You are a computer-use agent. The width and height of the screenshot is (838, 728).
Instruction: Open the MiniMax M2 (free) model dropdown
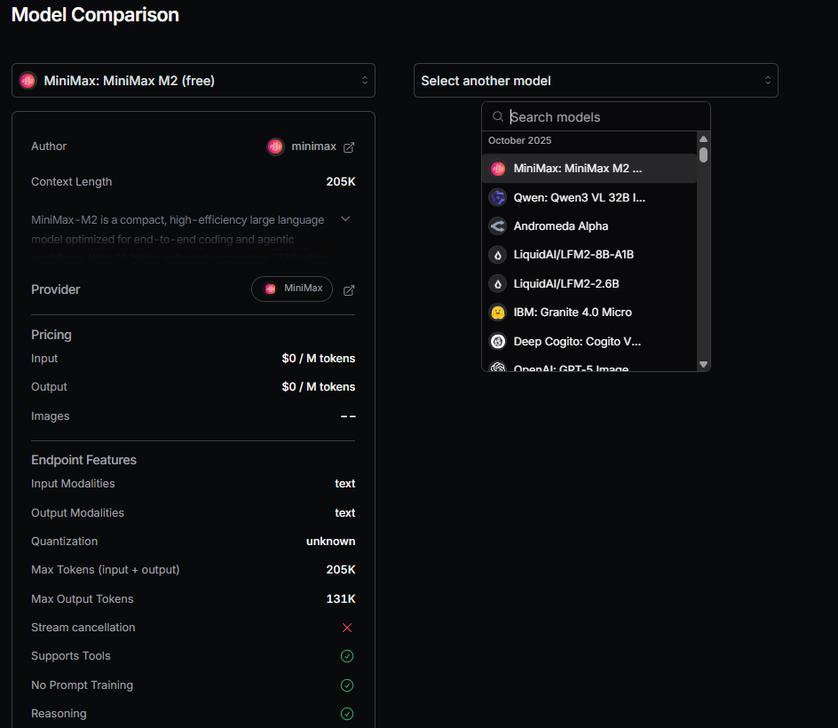pos(194,81)
